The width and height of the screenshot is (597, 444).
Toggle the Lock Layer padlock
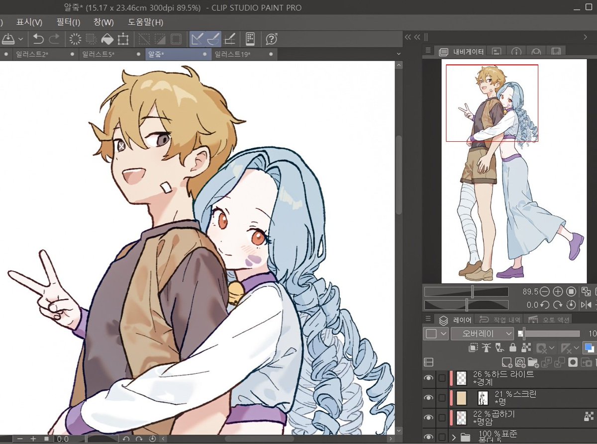coord(513,348)
